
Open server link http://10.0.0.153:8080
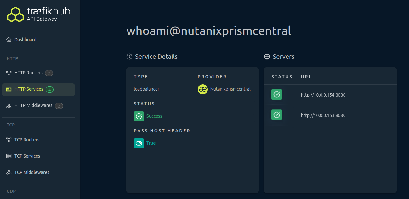click(x=323, y=115)
